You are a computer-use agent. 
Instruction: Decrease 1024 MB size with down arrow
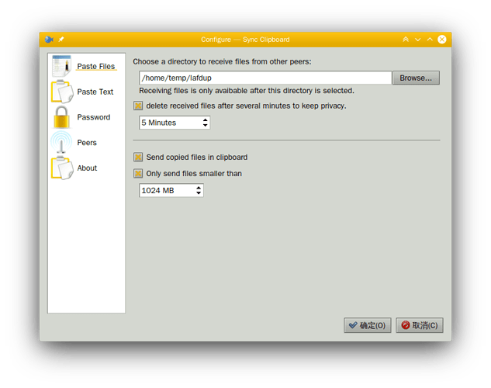tap(199, 193)
